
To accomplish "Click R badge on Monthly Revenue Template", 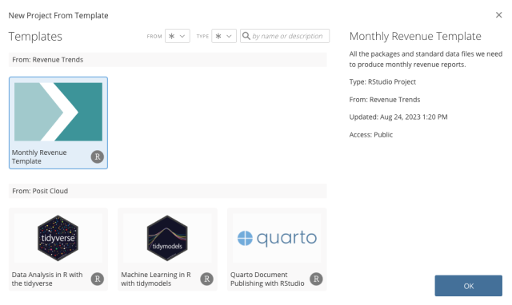I will pyautogui.click(x=98, y=156).
